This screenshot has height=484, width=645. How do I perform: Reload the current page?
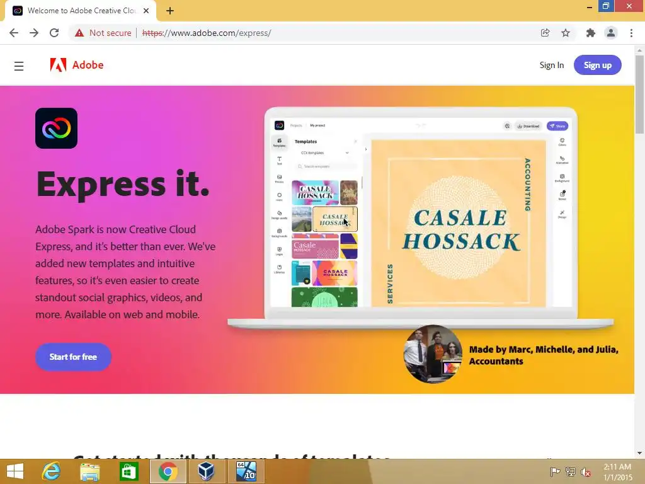[54, 33]
